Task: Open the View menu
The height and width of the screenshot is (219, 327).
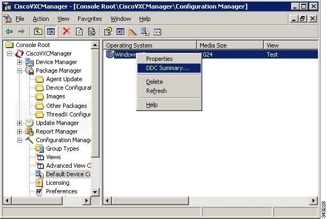Action: 63,19
